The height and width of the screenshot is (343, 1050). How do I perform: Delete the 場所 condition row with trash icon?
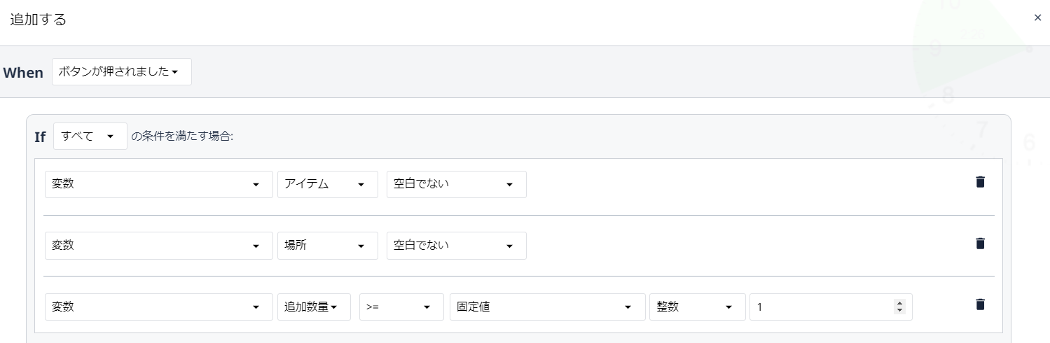(x=980, y=244)
